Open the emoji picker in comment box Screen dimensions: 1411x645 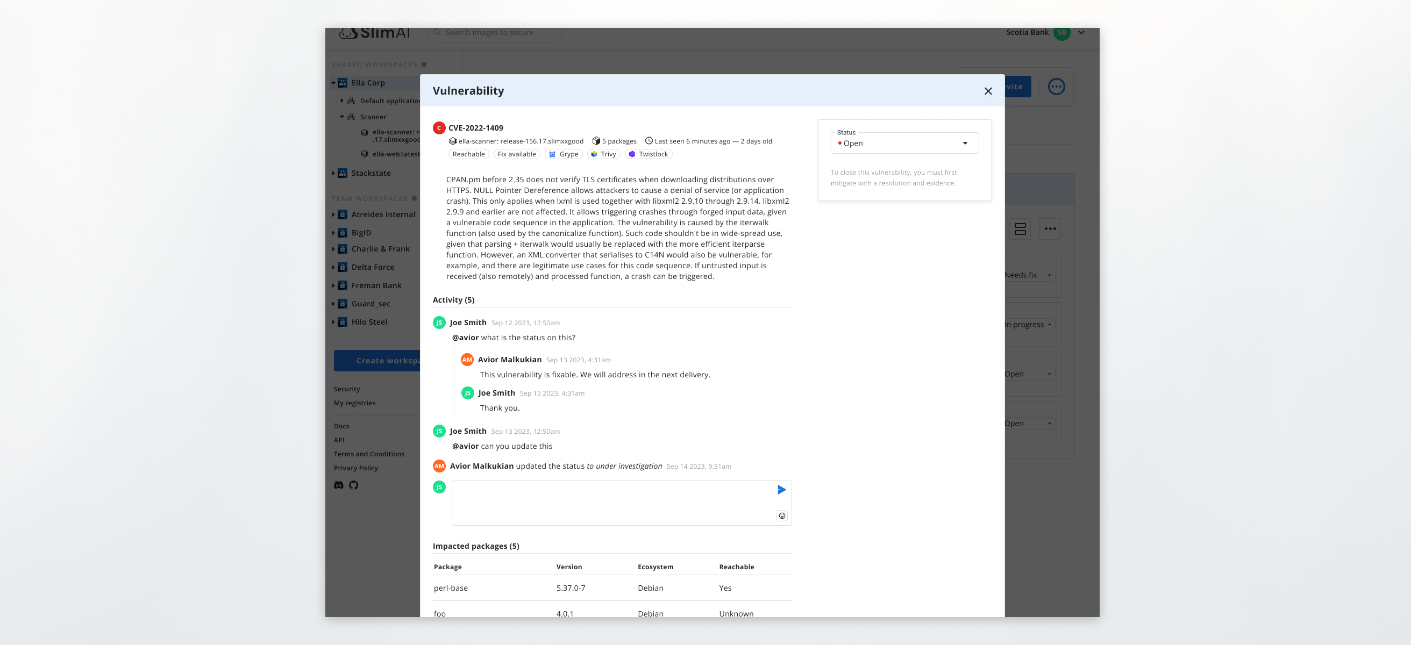[x=782, y=515]
